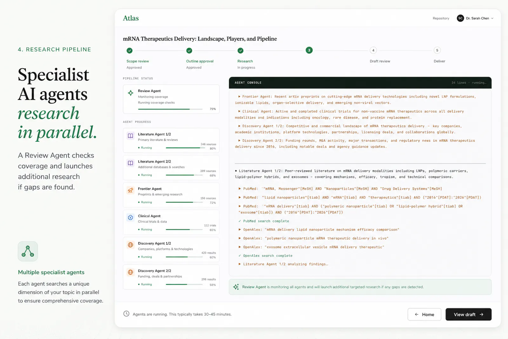Click the Discovery Agent 1/2 console entry arrow

239,126
